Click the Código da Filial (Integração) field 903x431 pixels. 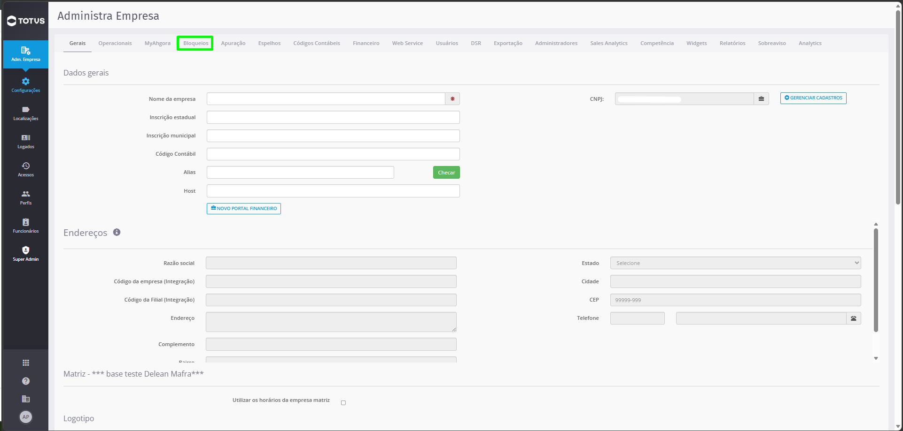pyautogui.click(x=331, y=300)
